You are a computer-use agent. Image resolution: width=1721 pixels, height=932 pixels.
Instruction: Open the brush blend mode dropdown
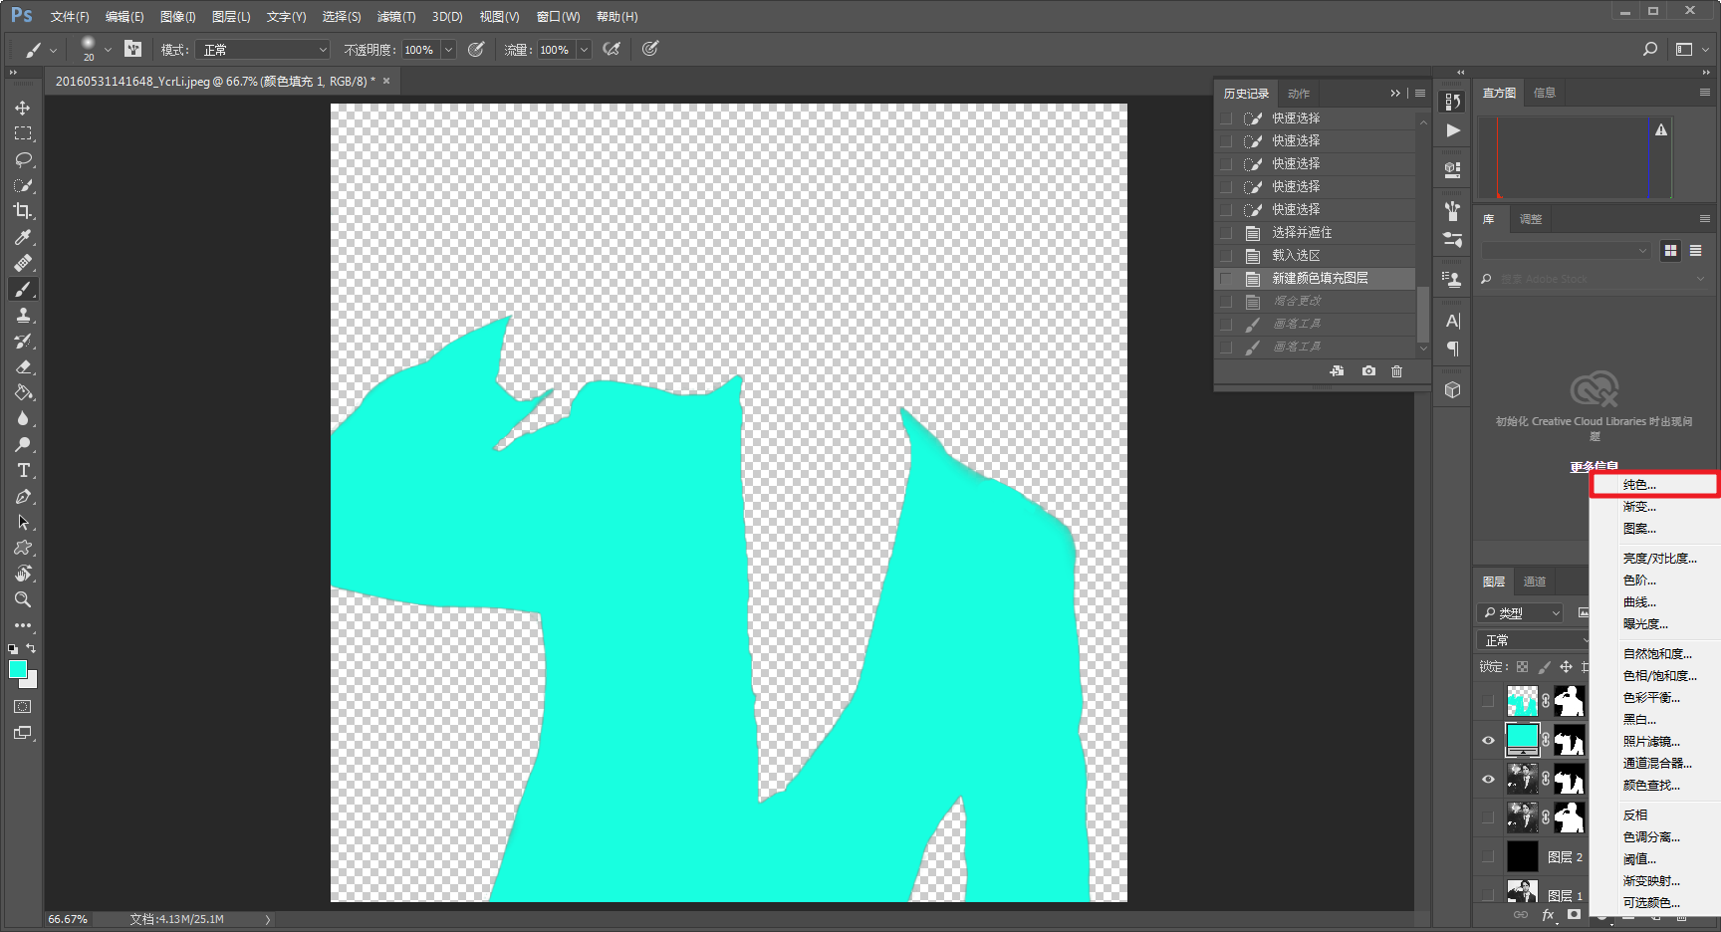click(263, 50)
